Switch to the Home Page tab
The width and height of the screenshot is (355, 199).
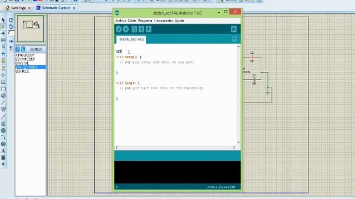[x=18, y=8]
